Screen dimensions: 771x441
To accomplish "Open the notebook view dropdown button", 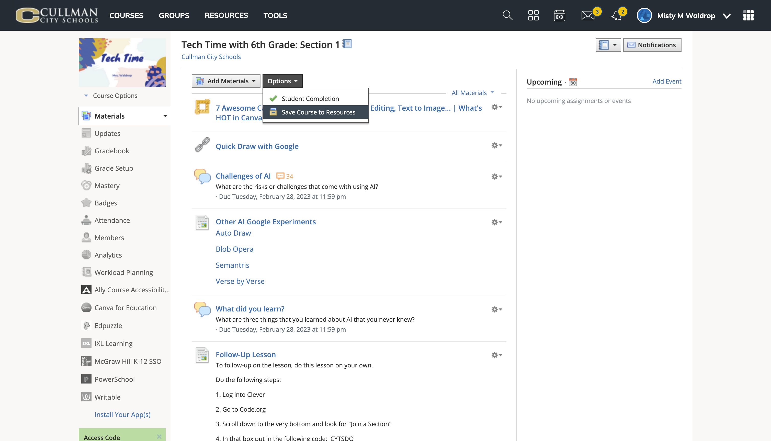I will [x=608, y=45].
